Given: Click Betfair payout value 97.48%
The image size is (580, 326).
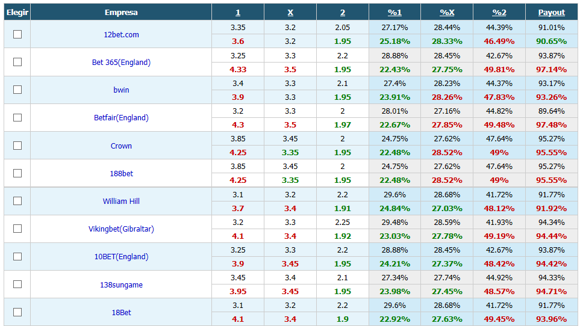Looking at the screenshot, I should click(x=552, y=125).
